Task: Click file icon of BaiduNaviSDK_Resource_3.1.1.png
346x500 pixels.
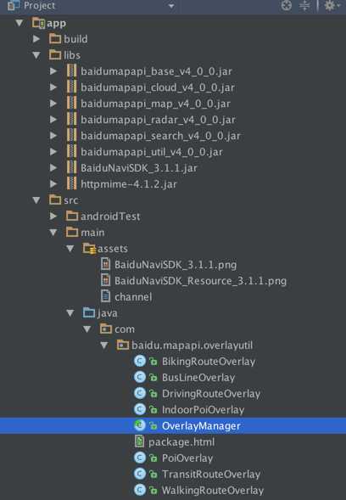Action: click(x=105, y=281)
